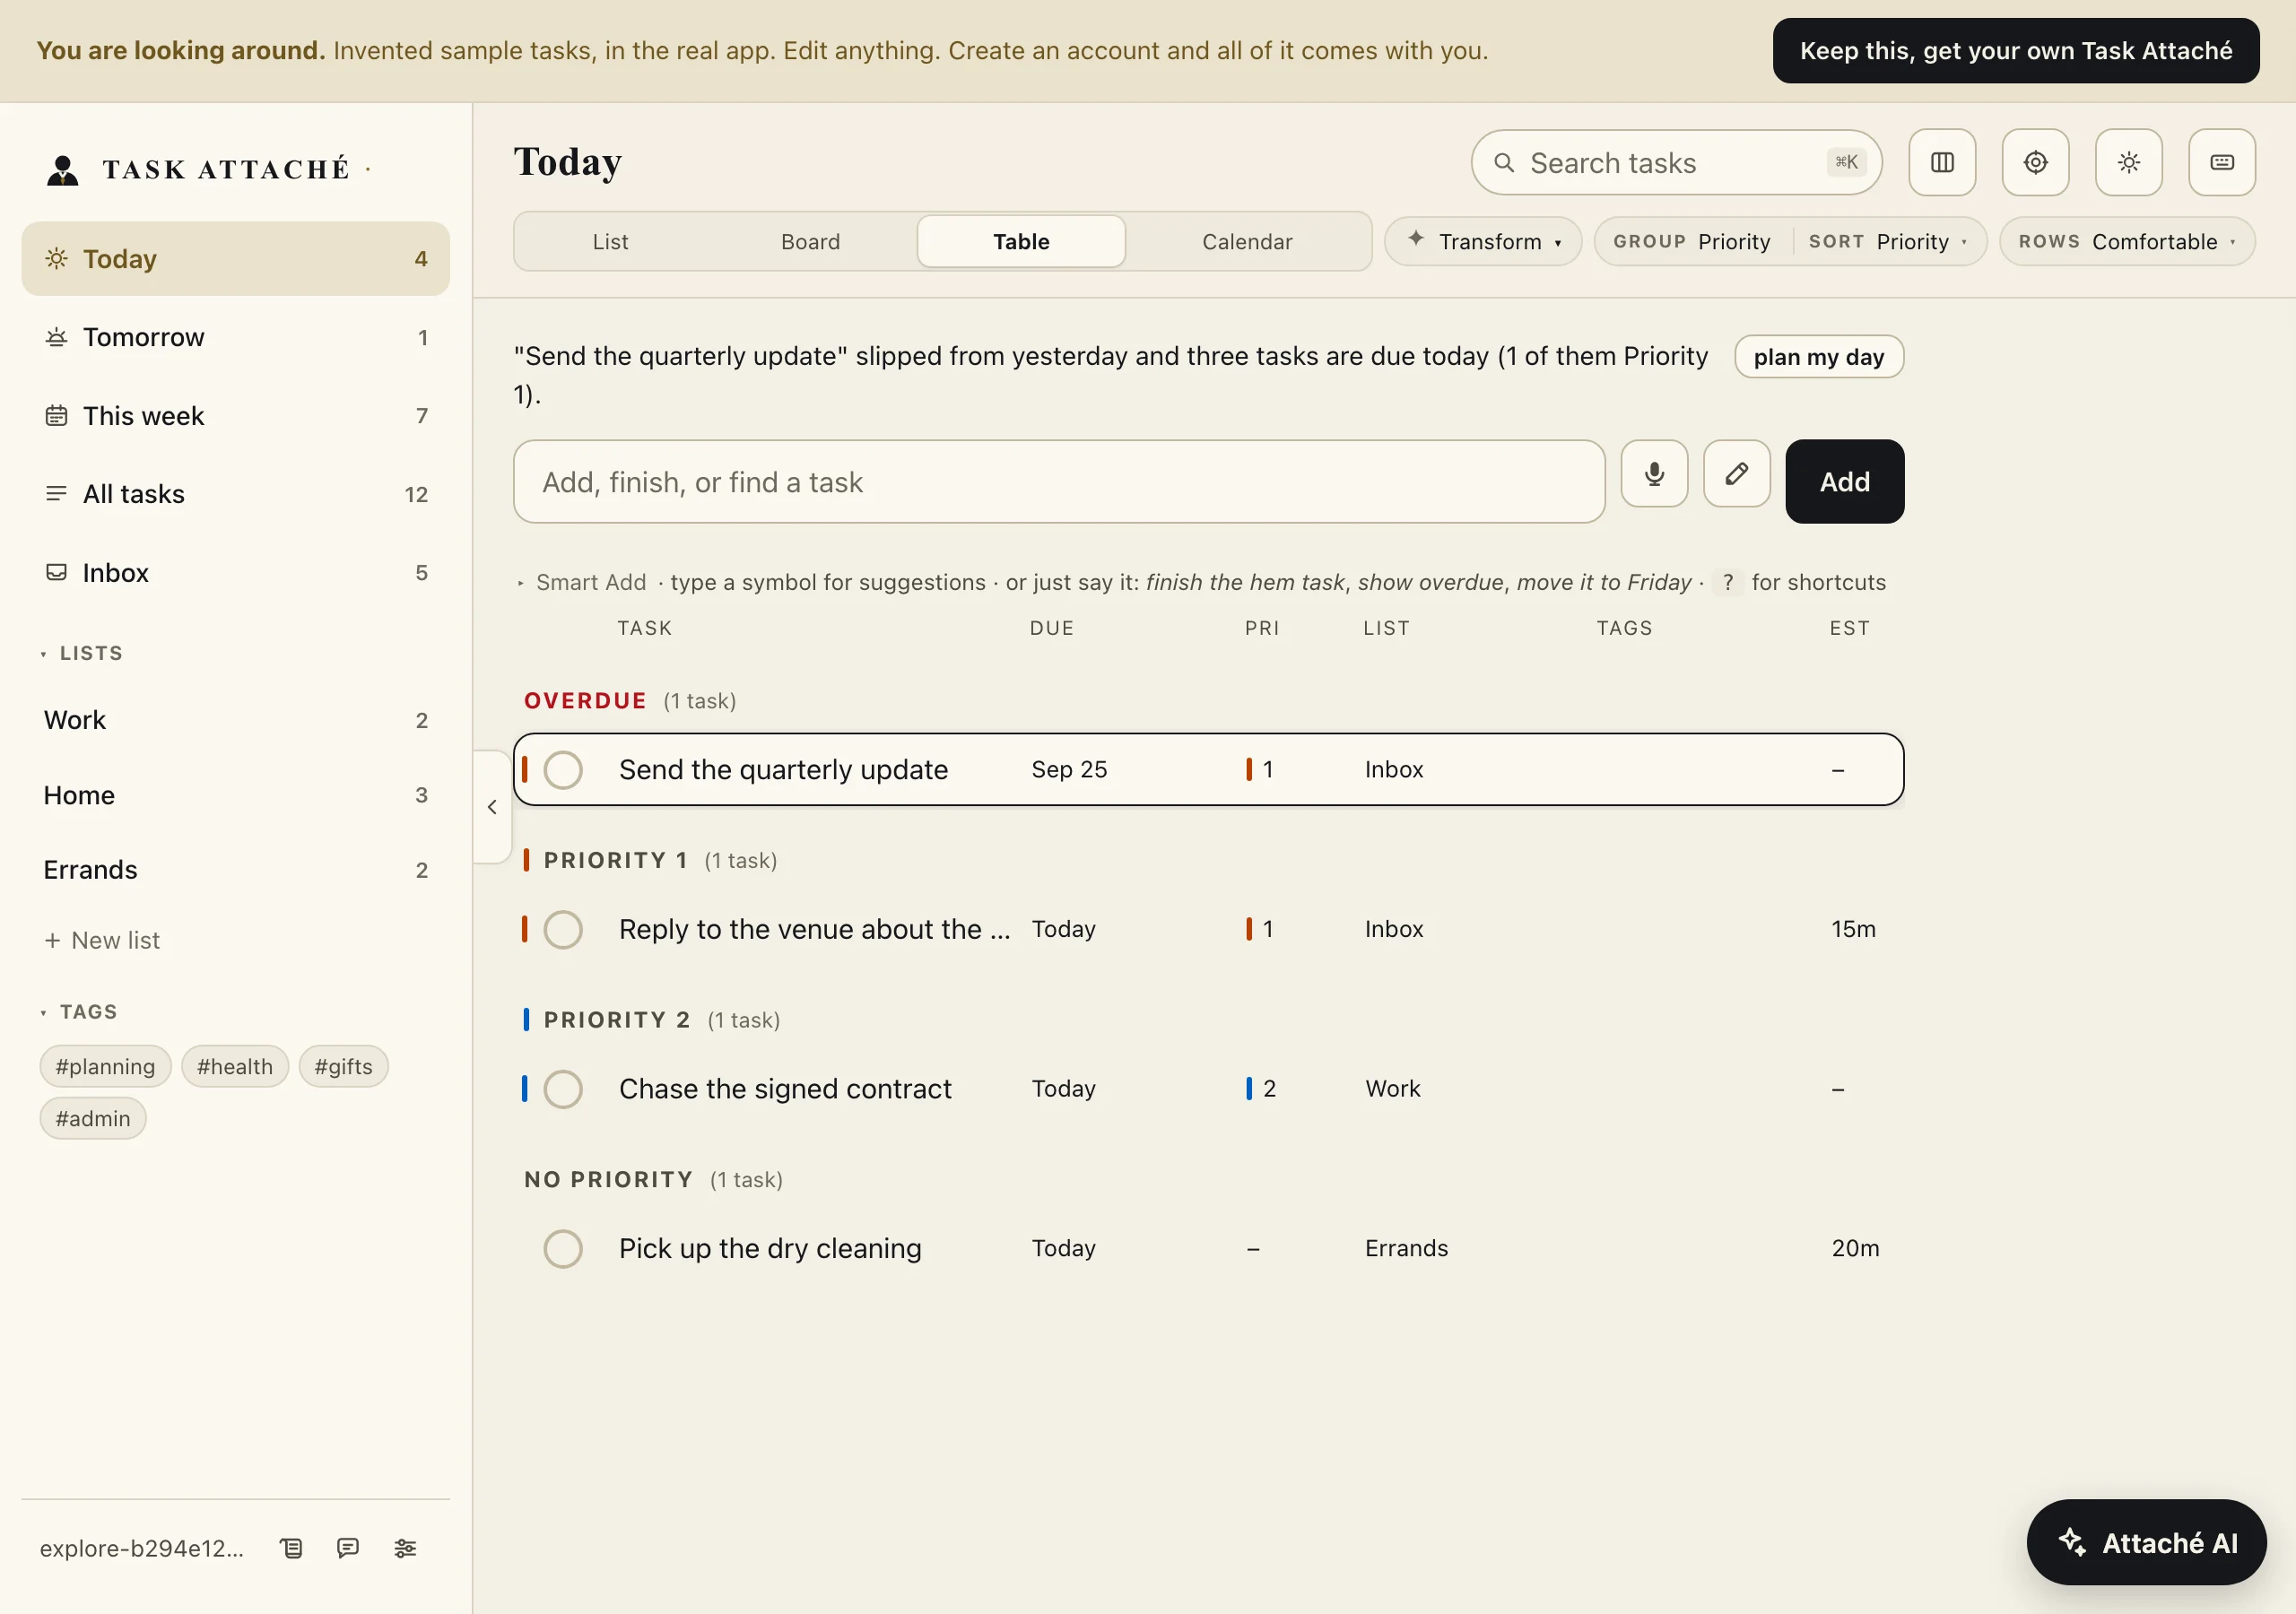Tick the 'Pick up the dry cleaning' circle
The image size is (2296, 1614).
[x=563, y=1248]
